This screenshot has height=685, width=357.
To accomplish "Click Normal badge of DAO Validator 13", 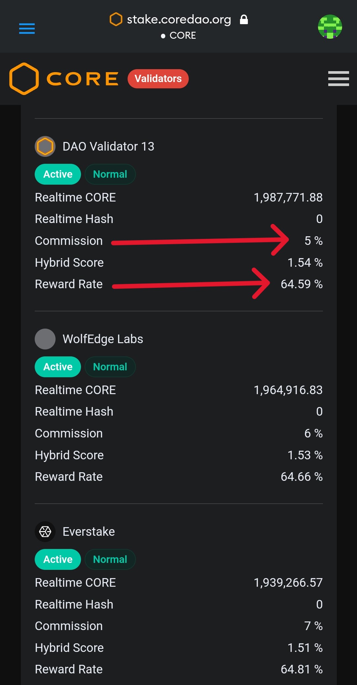I will pyautogui.click(x=110, y=174).
